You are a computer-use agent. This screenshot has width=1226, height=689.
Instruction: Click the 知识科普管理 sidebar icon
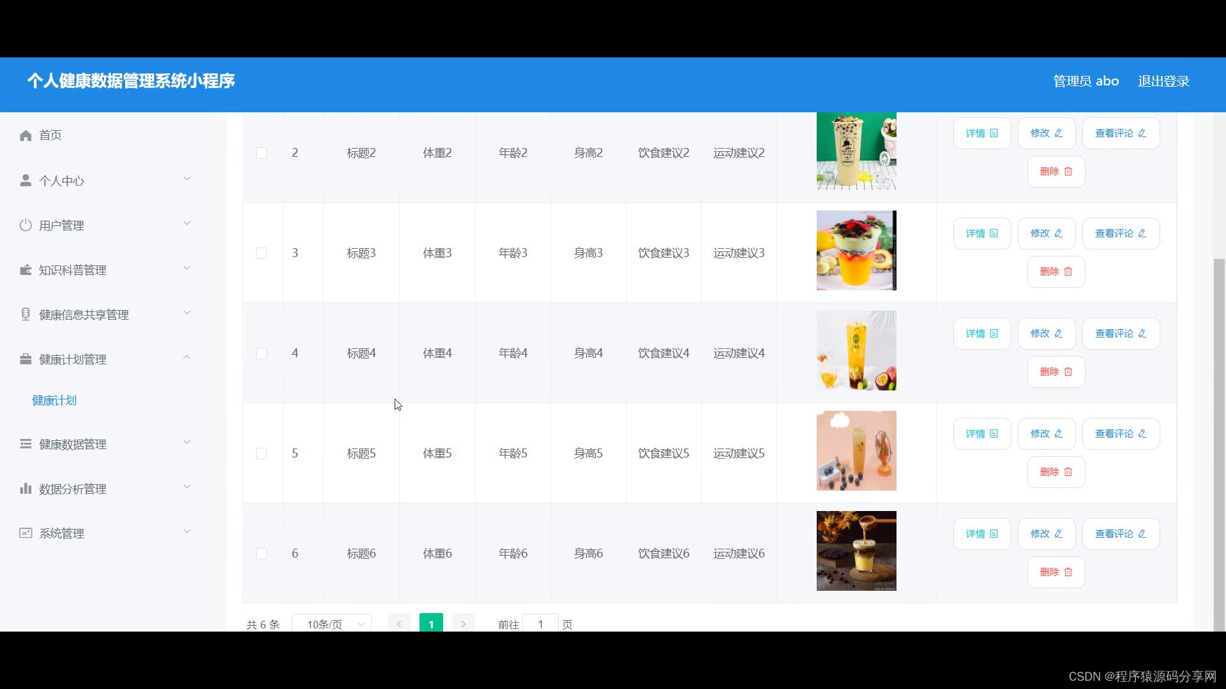click(x=26, y=269)
